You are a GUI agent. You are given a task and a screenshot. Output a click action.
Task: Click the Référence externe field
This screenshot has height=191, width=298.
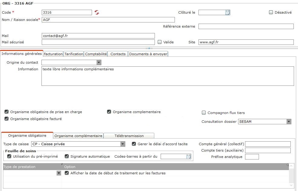[246, 26]
